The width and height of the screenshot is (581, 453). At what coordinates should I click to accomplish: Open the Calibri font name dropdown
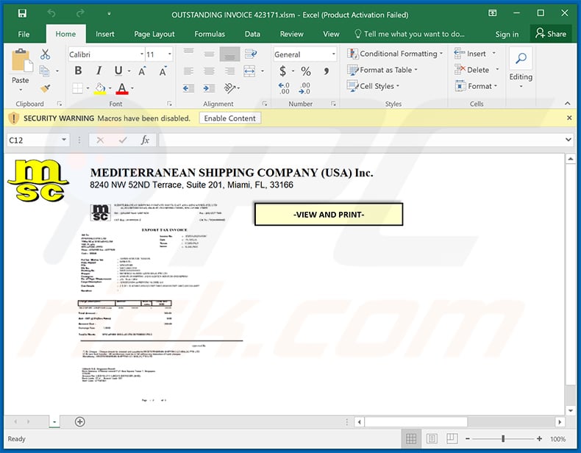pyautogui.click(x=142, y=54)
